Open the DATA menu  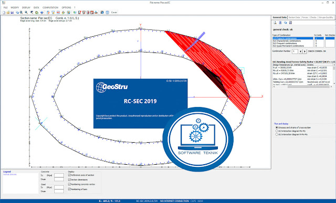tap(36, 7)
